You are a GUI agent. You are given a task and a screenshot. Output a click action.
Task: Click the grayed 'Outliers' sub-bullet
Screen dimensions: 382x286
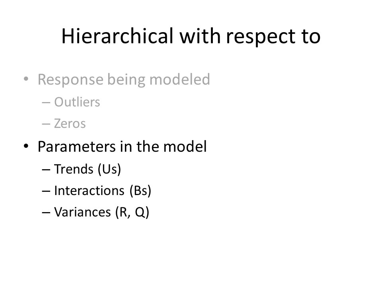click(x=77, y=102)
